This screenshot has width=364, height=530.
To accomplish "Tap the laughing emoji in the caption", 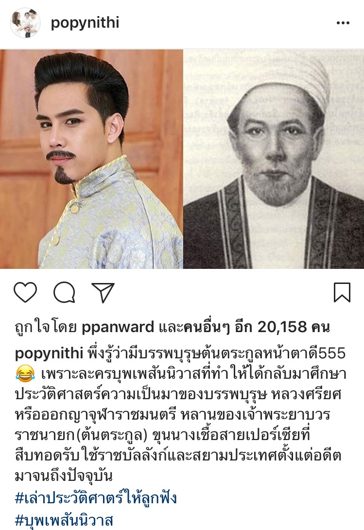I will click(25, 374).
